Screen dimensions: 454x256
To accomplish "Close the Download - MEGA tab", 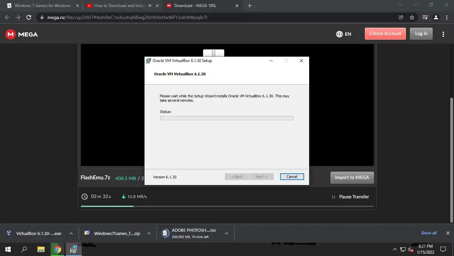I will click(237, 6).
